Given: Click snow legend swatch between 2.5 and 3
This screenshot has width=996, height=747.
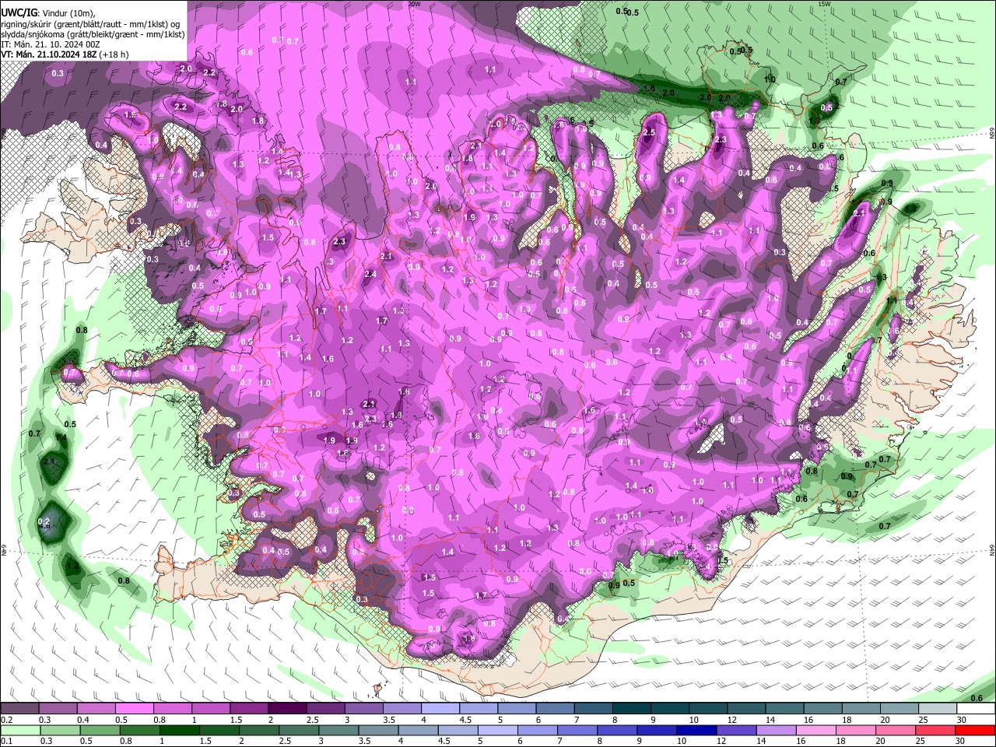Looking at the screenshot, I should pyautogui.click(x=325, y=709).
